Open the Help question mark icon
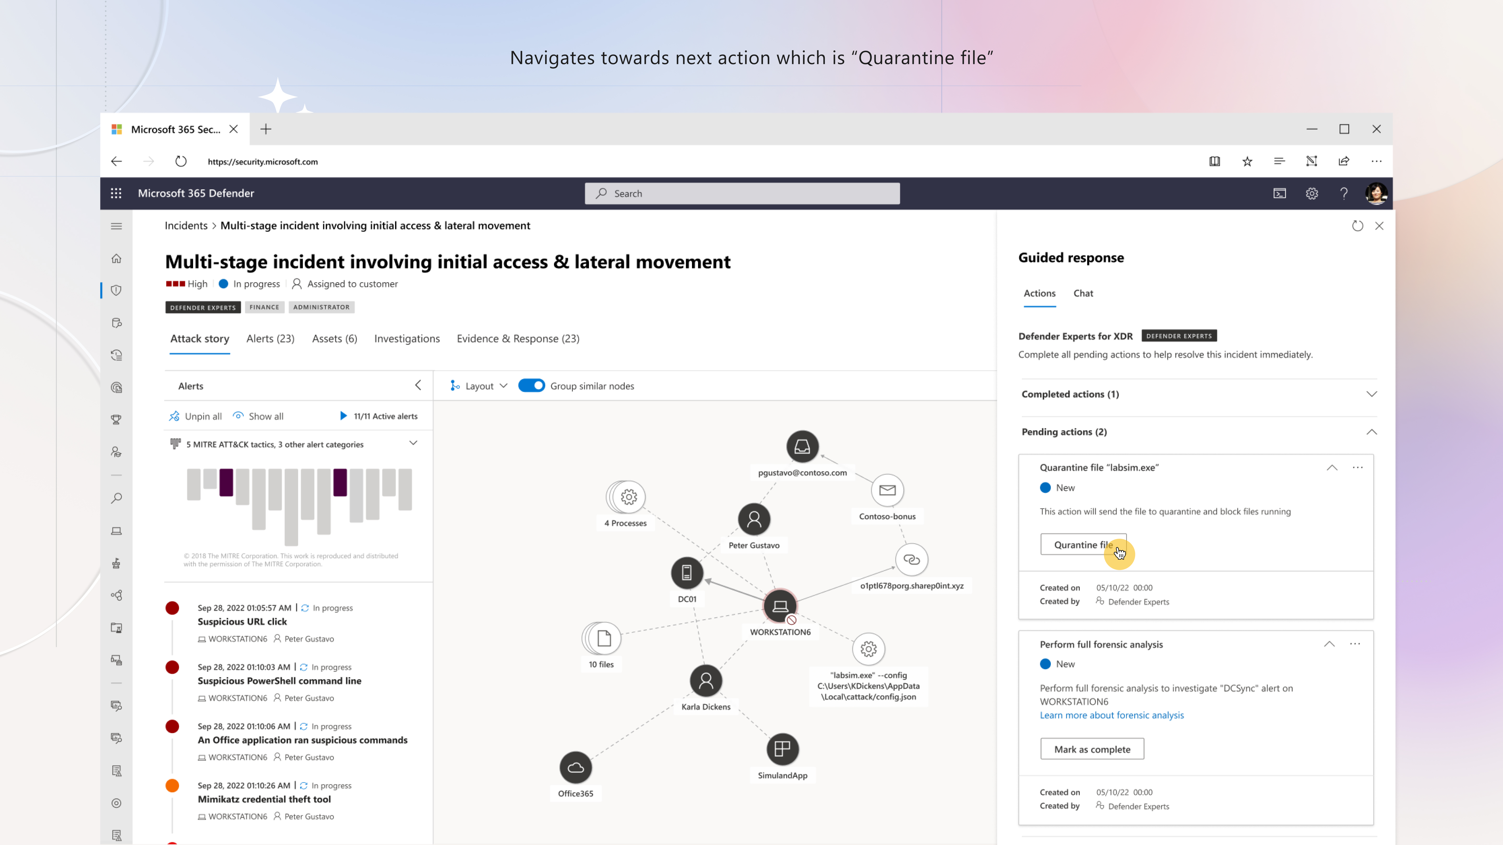Screen dimensions: 1503x845 (x=1344, y=193)
